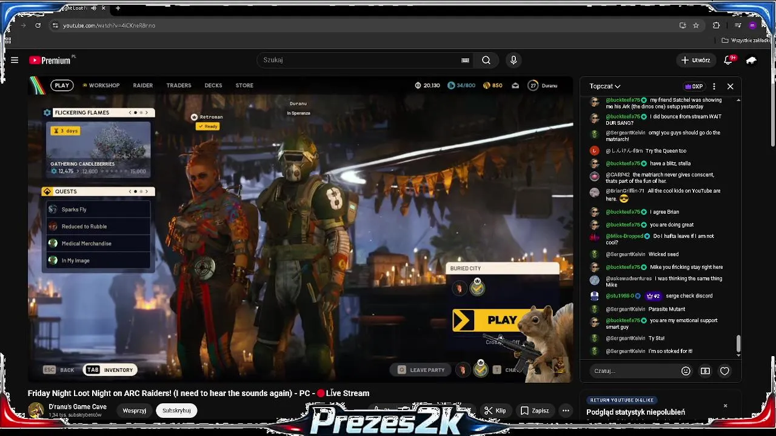Click the Subskrybuj subscribe button
The width and height of the screenshot is (776, 436).
[176, 411]
